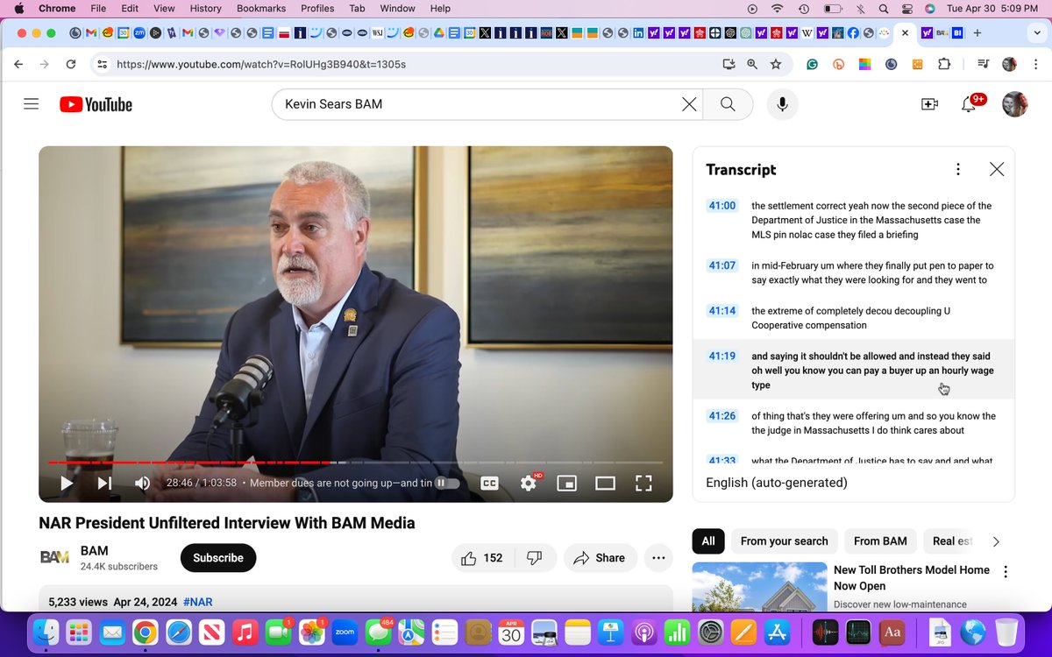Viewport: 1052px width, 657px height.
Task: Enable miniplayer mode
Action: click(x=567, y=483)
